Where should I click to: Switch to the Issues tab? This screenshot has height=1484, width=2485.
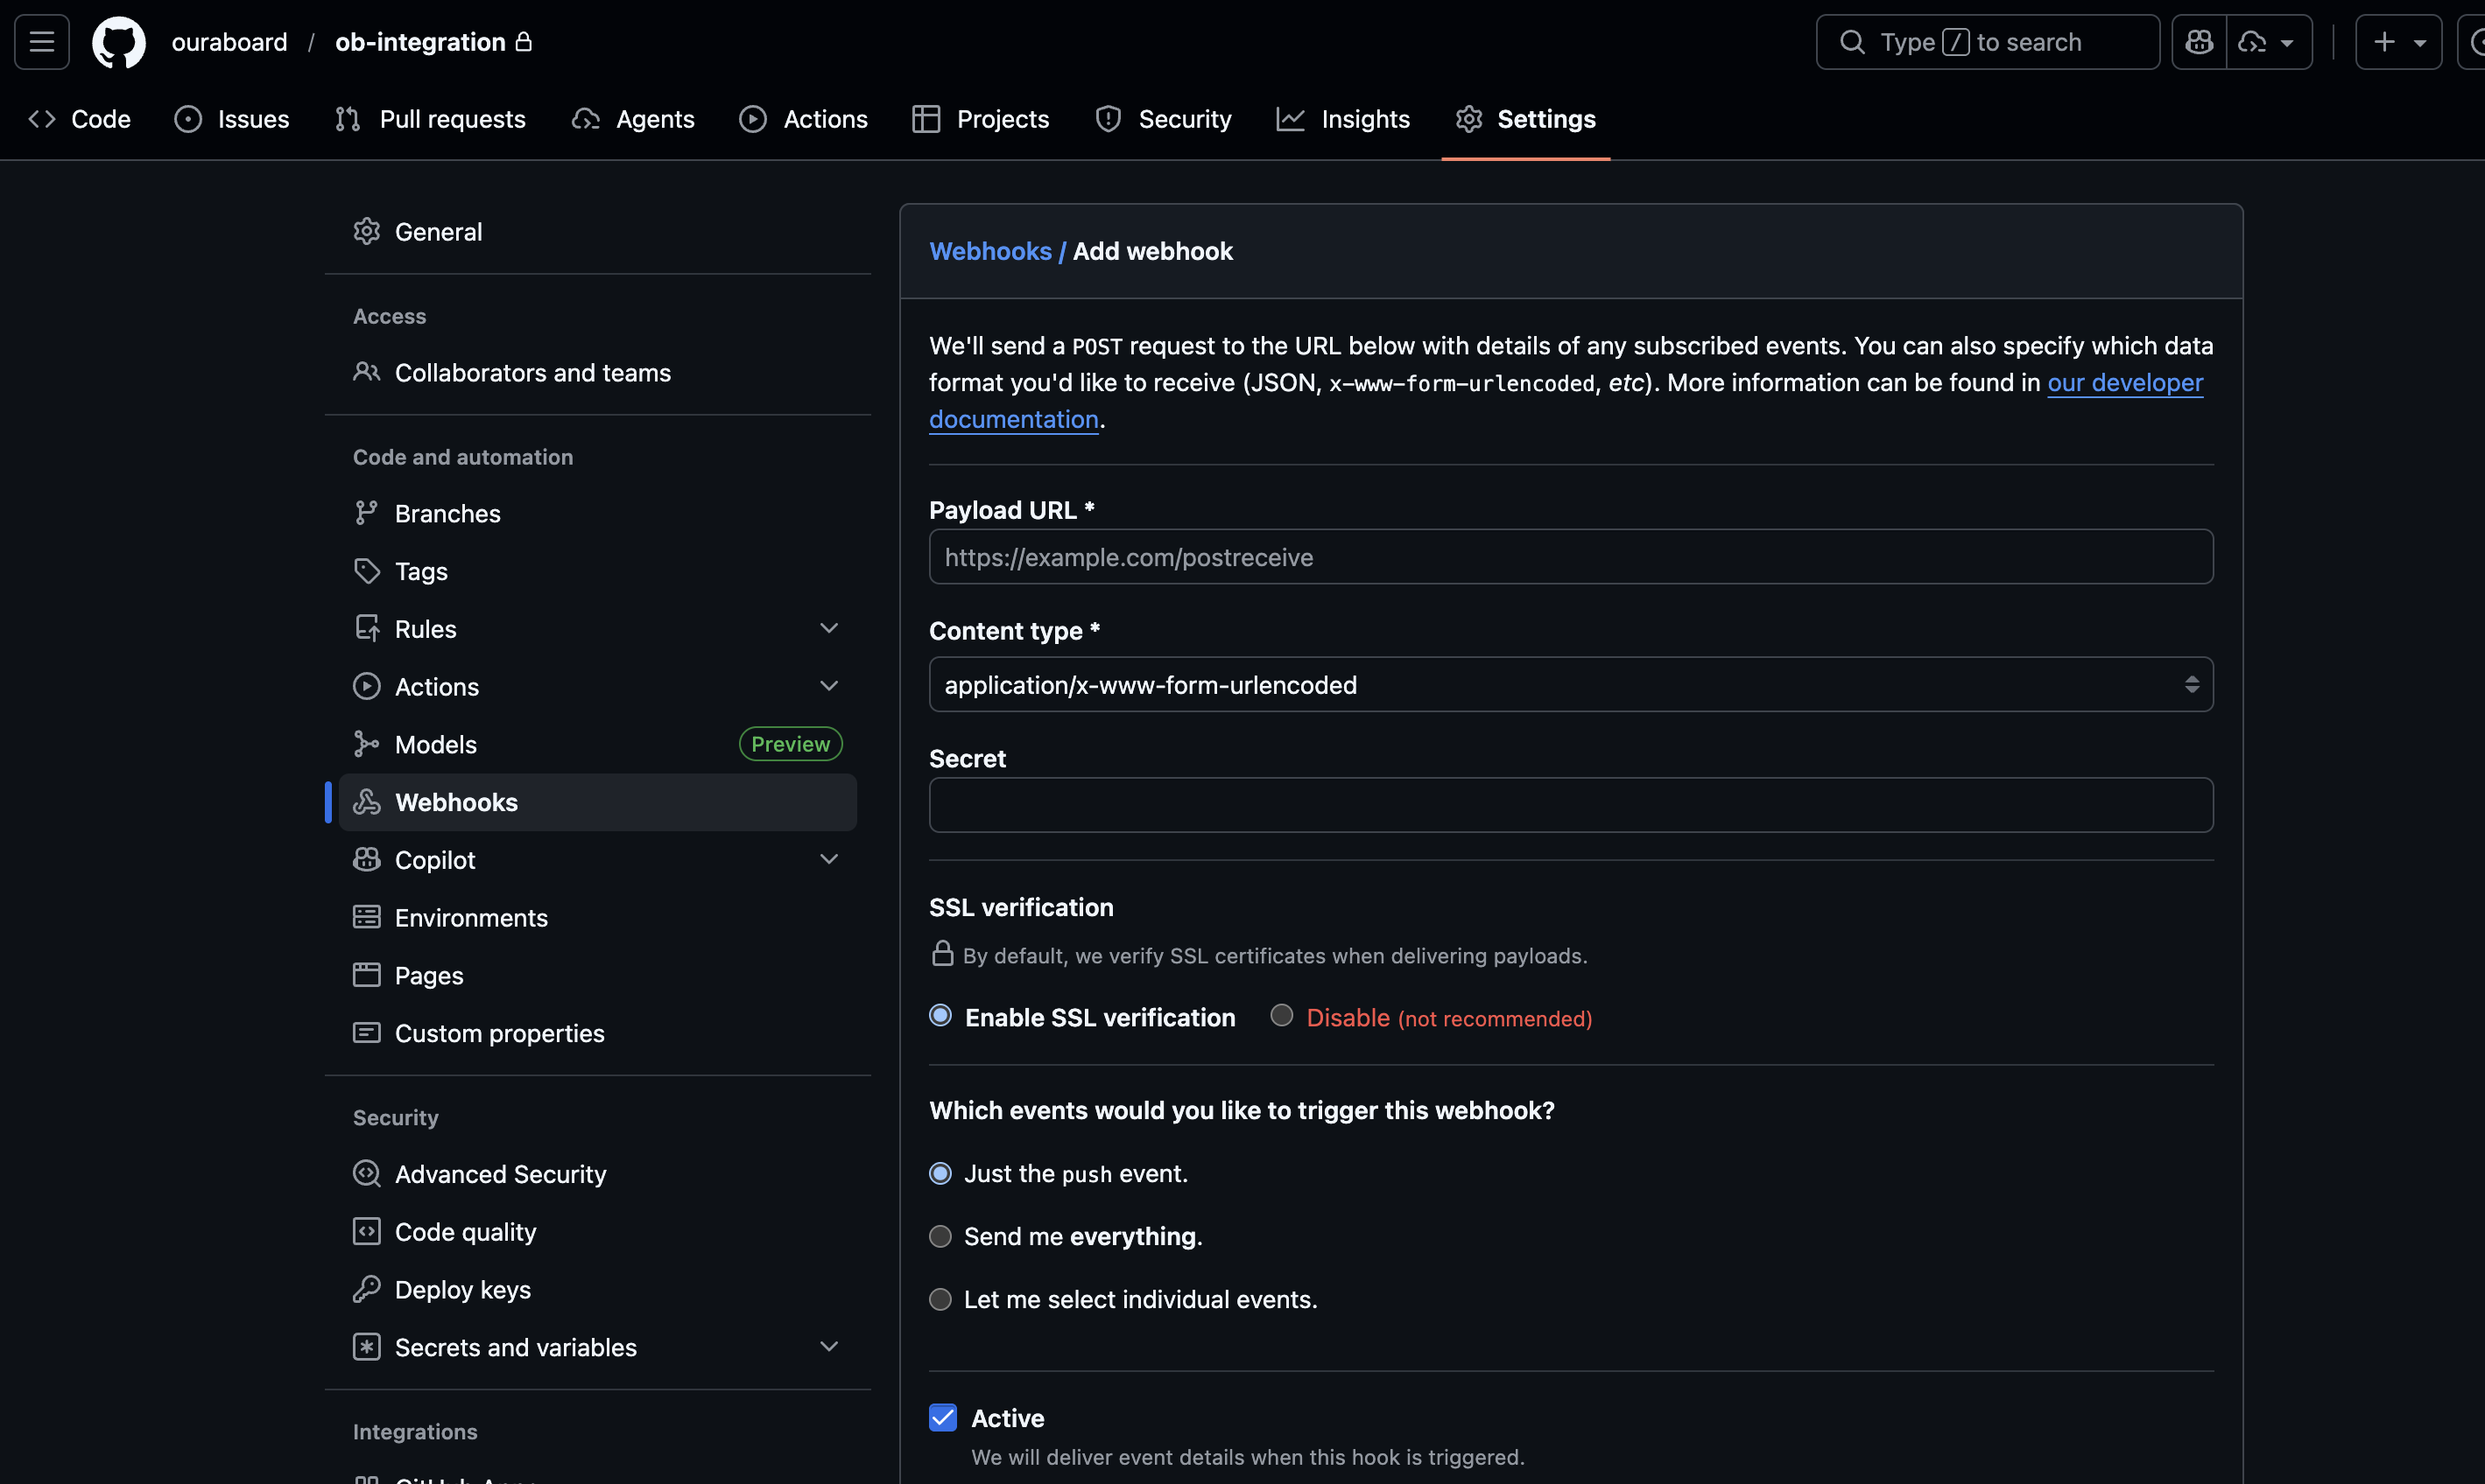point(232,119)
